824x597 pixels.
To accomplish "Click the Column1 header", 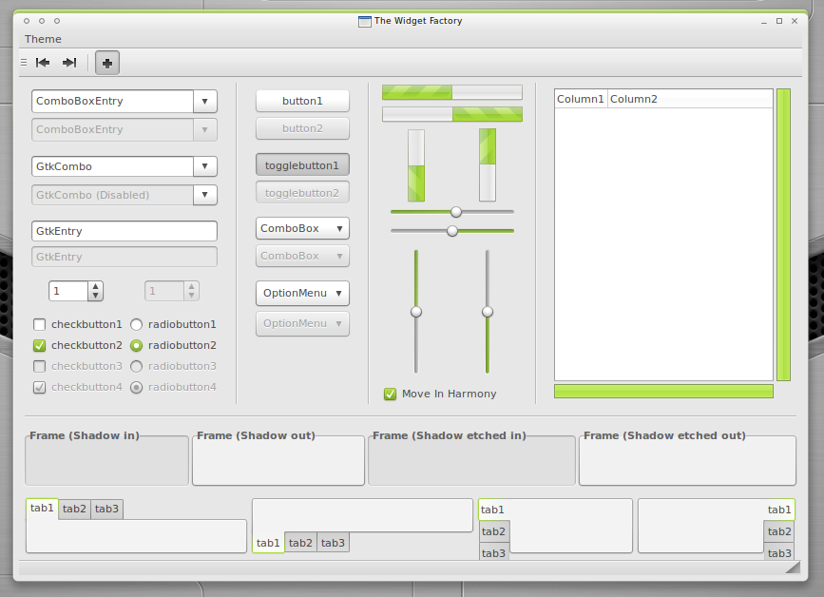I will tap(581, 99).
